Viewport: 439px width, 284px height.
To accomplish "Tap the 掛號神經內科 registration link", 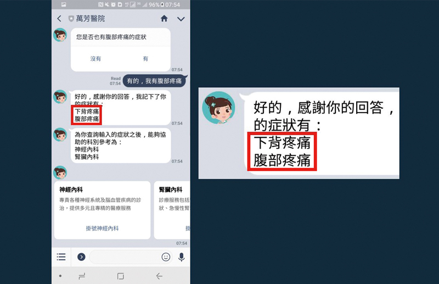I will (x=102, y=228).
